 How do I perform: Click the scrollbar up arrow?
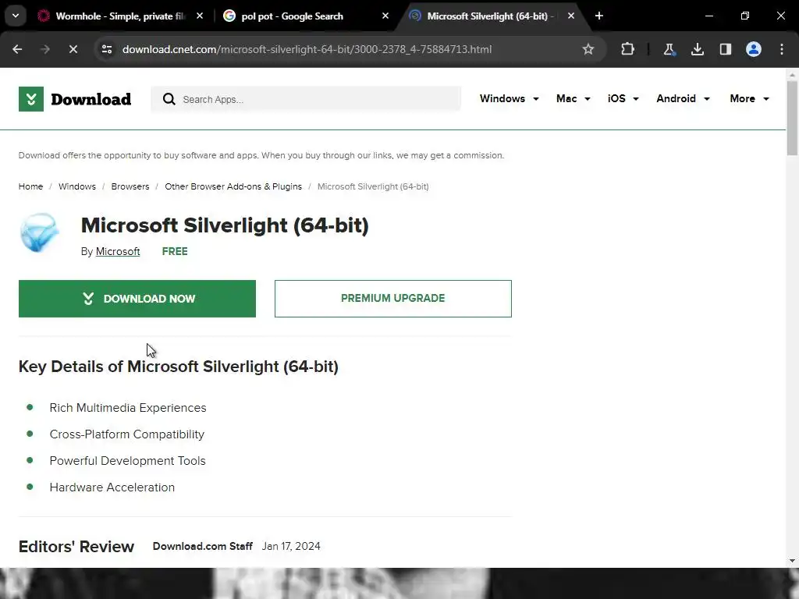(x=792, y=75)
